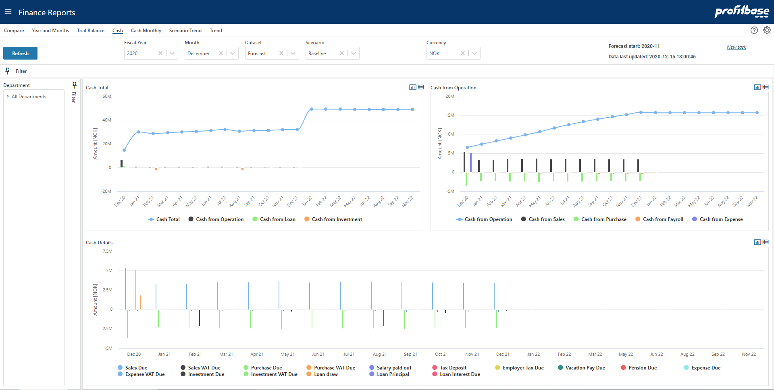
Task: Open the settings gear icon
Action: [x=767, y=30]
